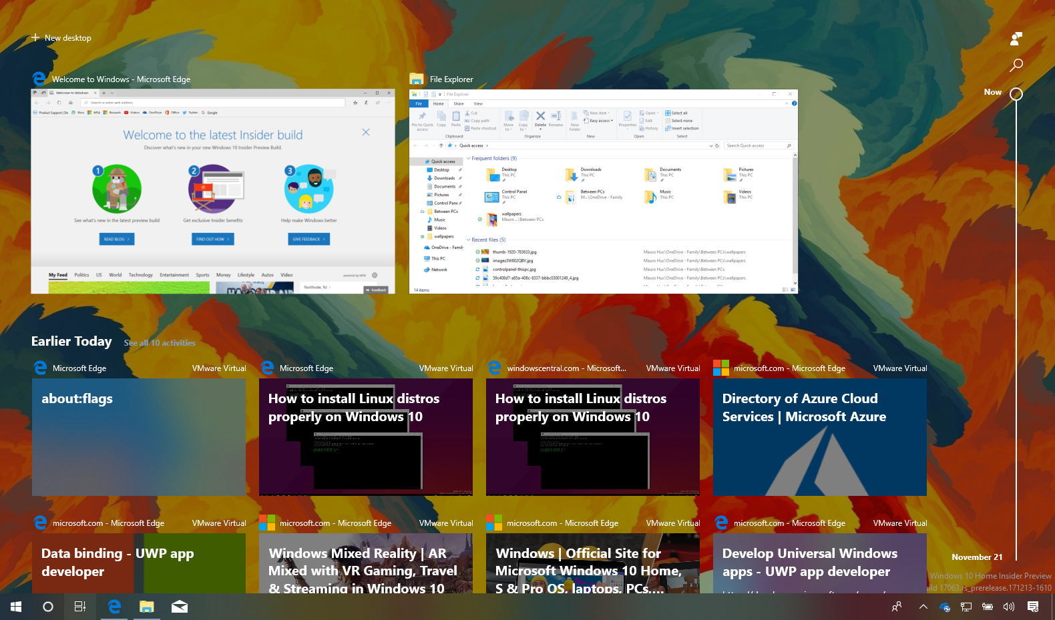Open the volume speaker tray icon
This screenshot has height=620, width=1055.
coord(1009,607)
